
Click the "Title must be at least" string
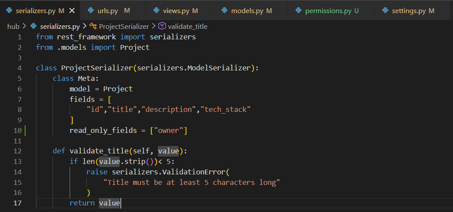click(x=192, y=182)
